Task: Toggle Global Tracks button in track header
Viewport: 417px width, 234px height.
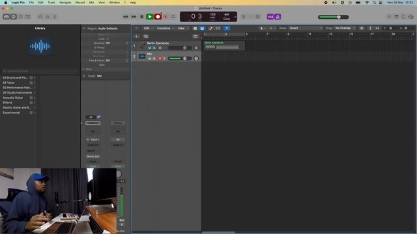Action: pos(195,36)
